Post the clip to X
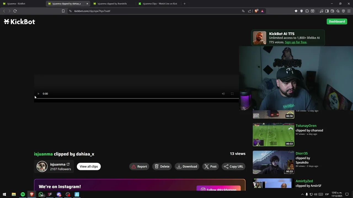 [x=210, y=166]
